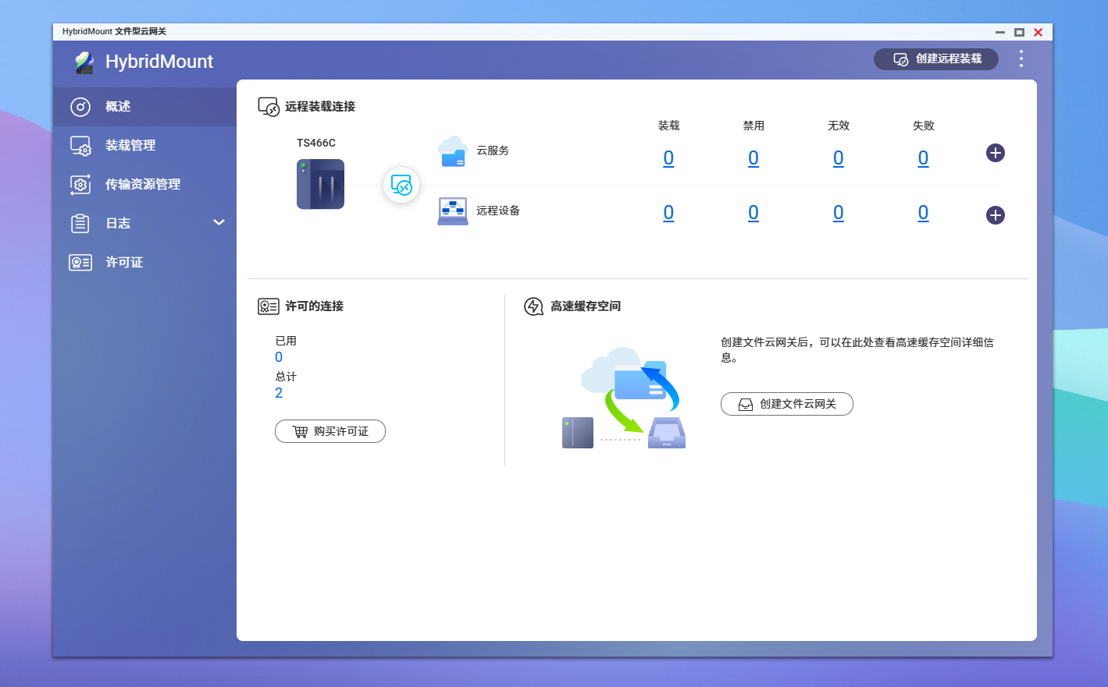The image size is (1108, 687).
Task: Click the remote device computer icon
Action: click(452, 211)
